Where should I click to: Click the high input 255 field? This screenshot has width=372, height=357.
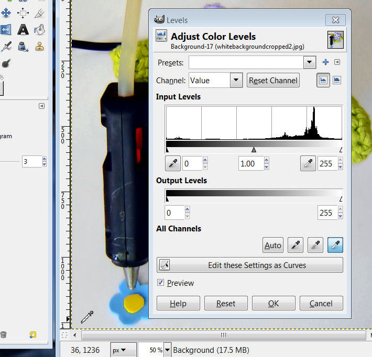(x=327, y=163)
